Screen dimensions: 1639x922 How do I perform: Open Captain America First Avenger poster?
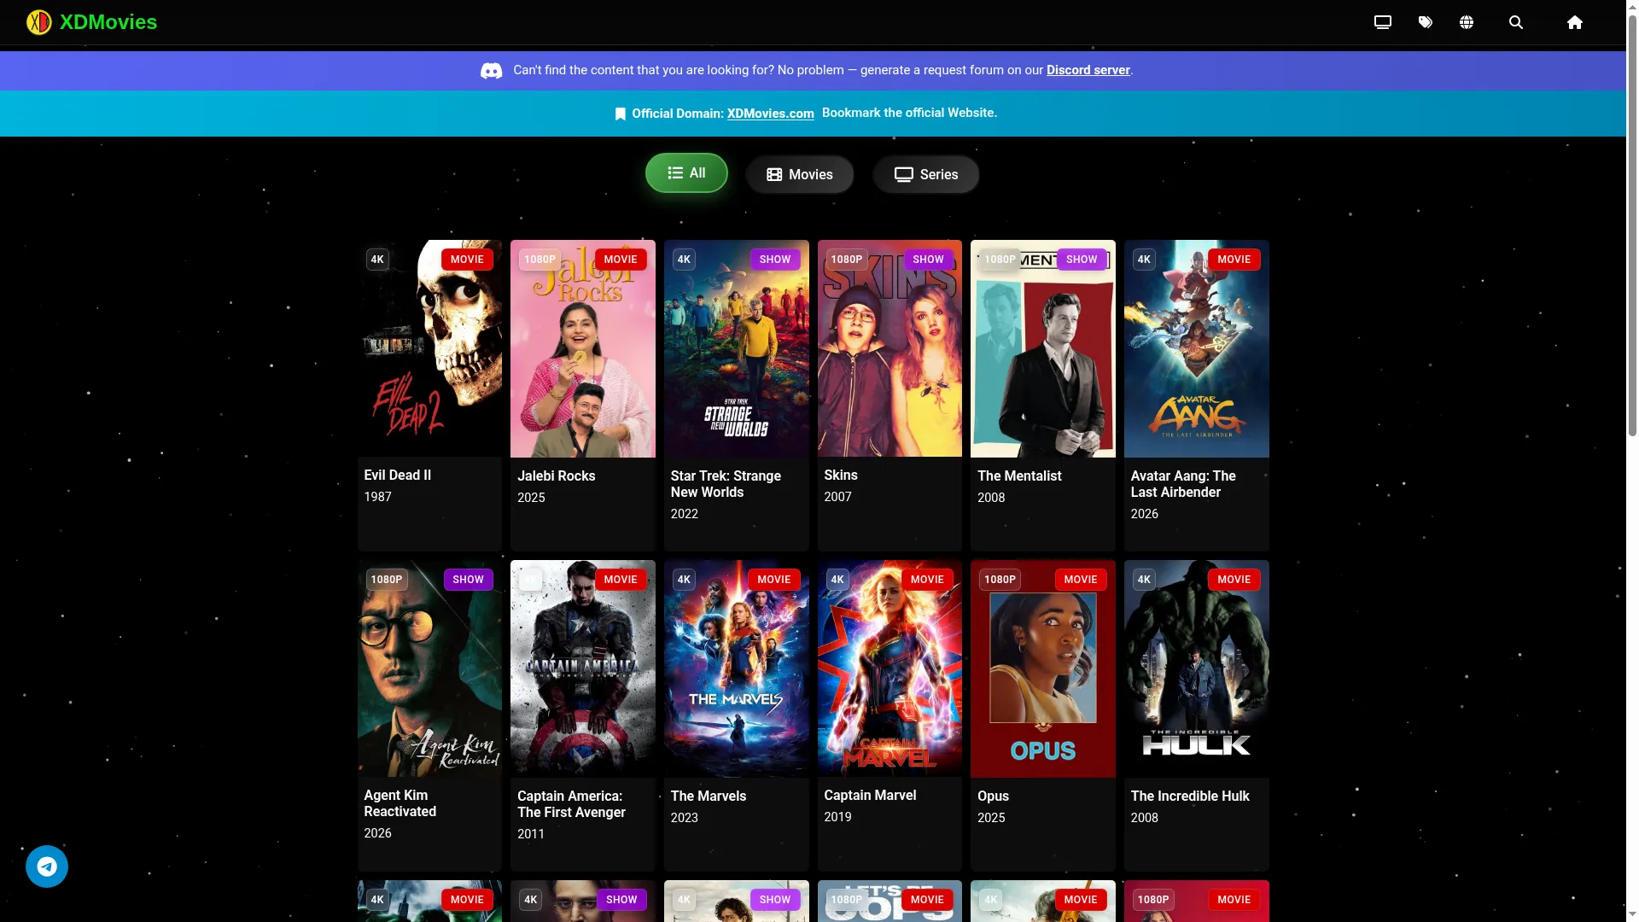pos(583,668)
